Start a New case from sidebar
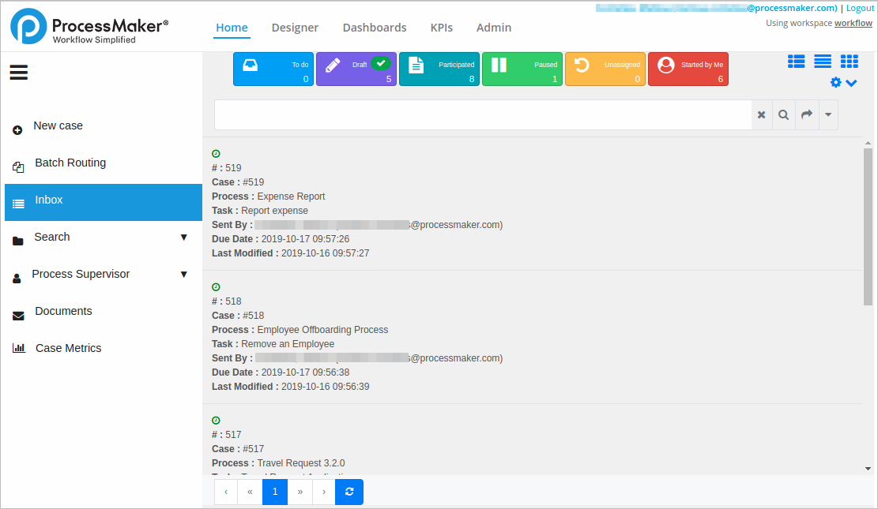 (58, 126)
